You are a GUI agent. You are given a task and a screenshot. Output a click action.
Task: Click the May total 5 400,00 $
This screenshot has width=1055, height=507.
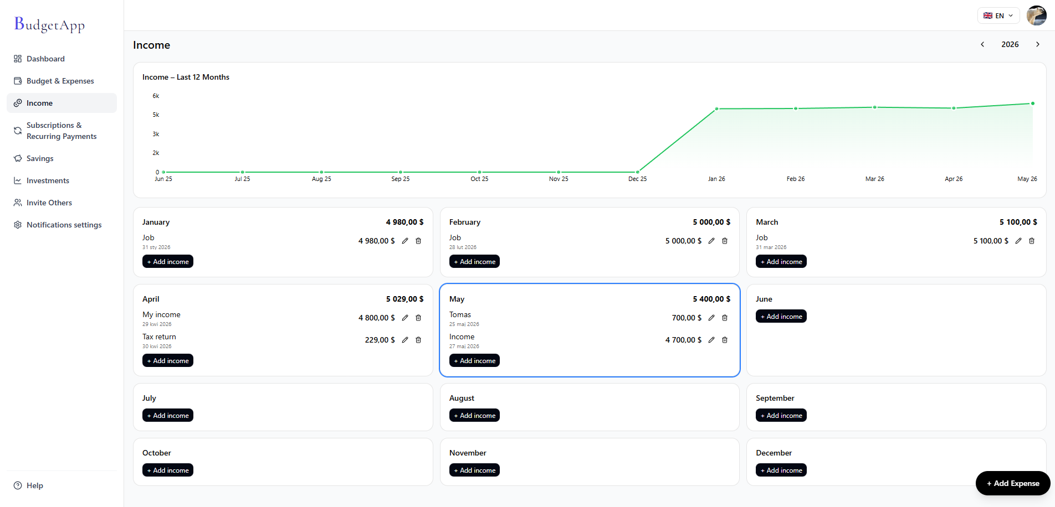pos(711,299)
